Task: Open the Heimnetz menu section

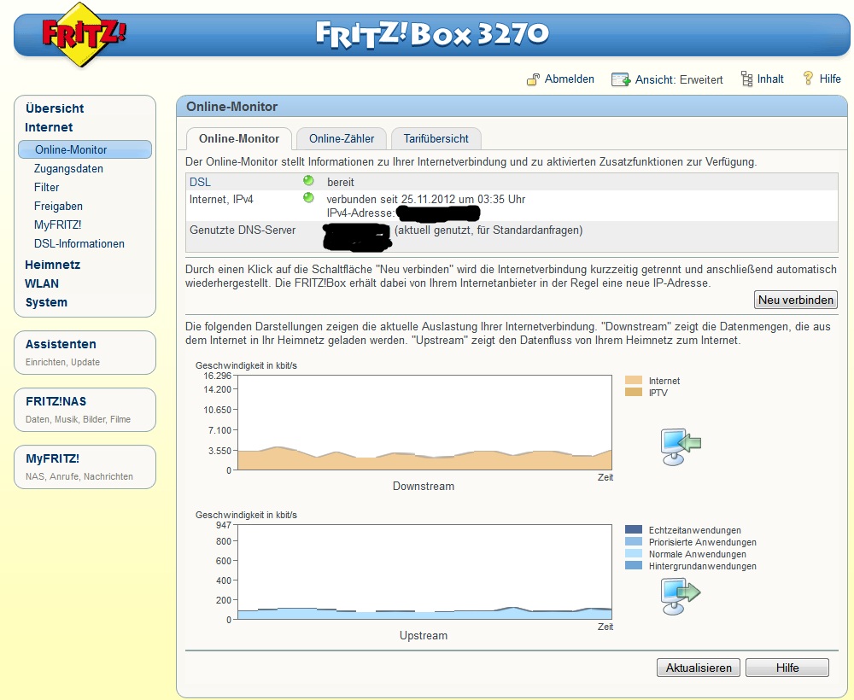Action: (x=52, y=265)
